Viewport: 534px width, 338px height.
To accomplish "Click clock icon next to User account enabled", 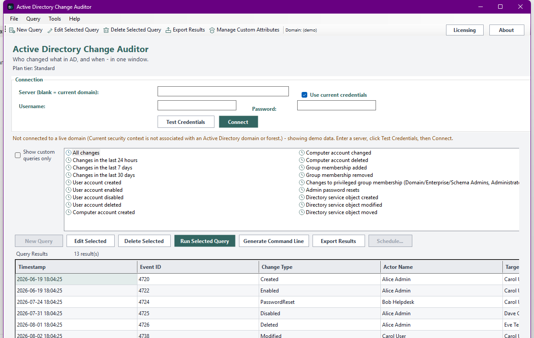I will pyautogui.click(x=69, y=190).
